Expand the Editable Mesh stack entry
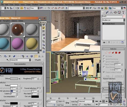Viewport: 127px width, 107px height. pos(104,24)
